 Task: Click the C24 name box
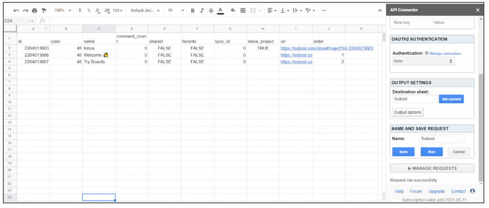(x=16, y=21)
